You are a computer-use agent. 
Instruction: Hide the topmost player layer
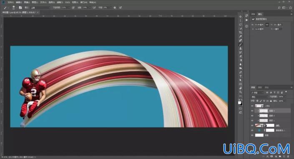coord(252,106)
